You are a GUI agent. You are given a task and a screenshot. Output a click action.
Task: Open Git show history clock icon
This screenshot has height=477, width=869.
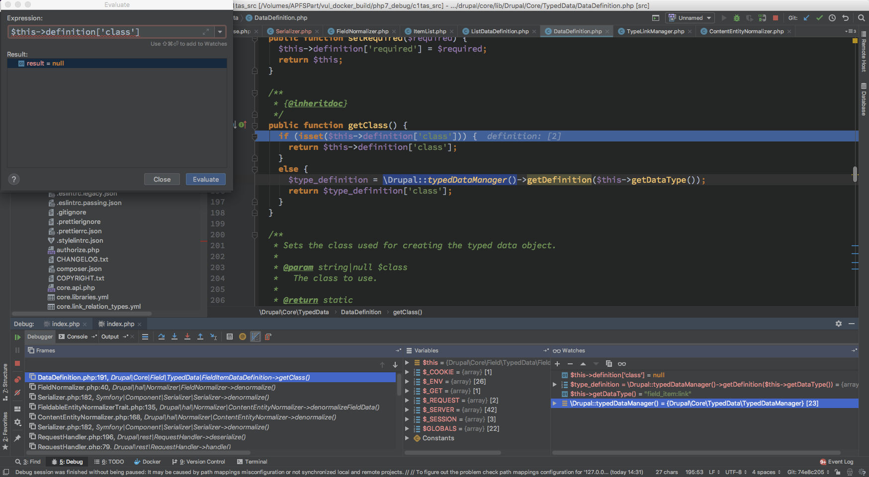[x=832, y=18]
